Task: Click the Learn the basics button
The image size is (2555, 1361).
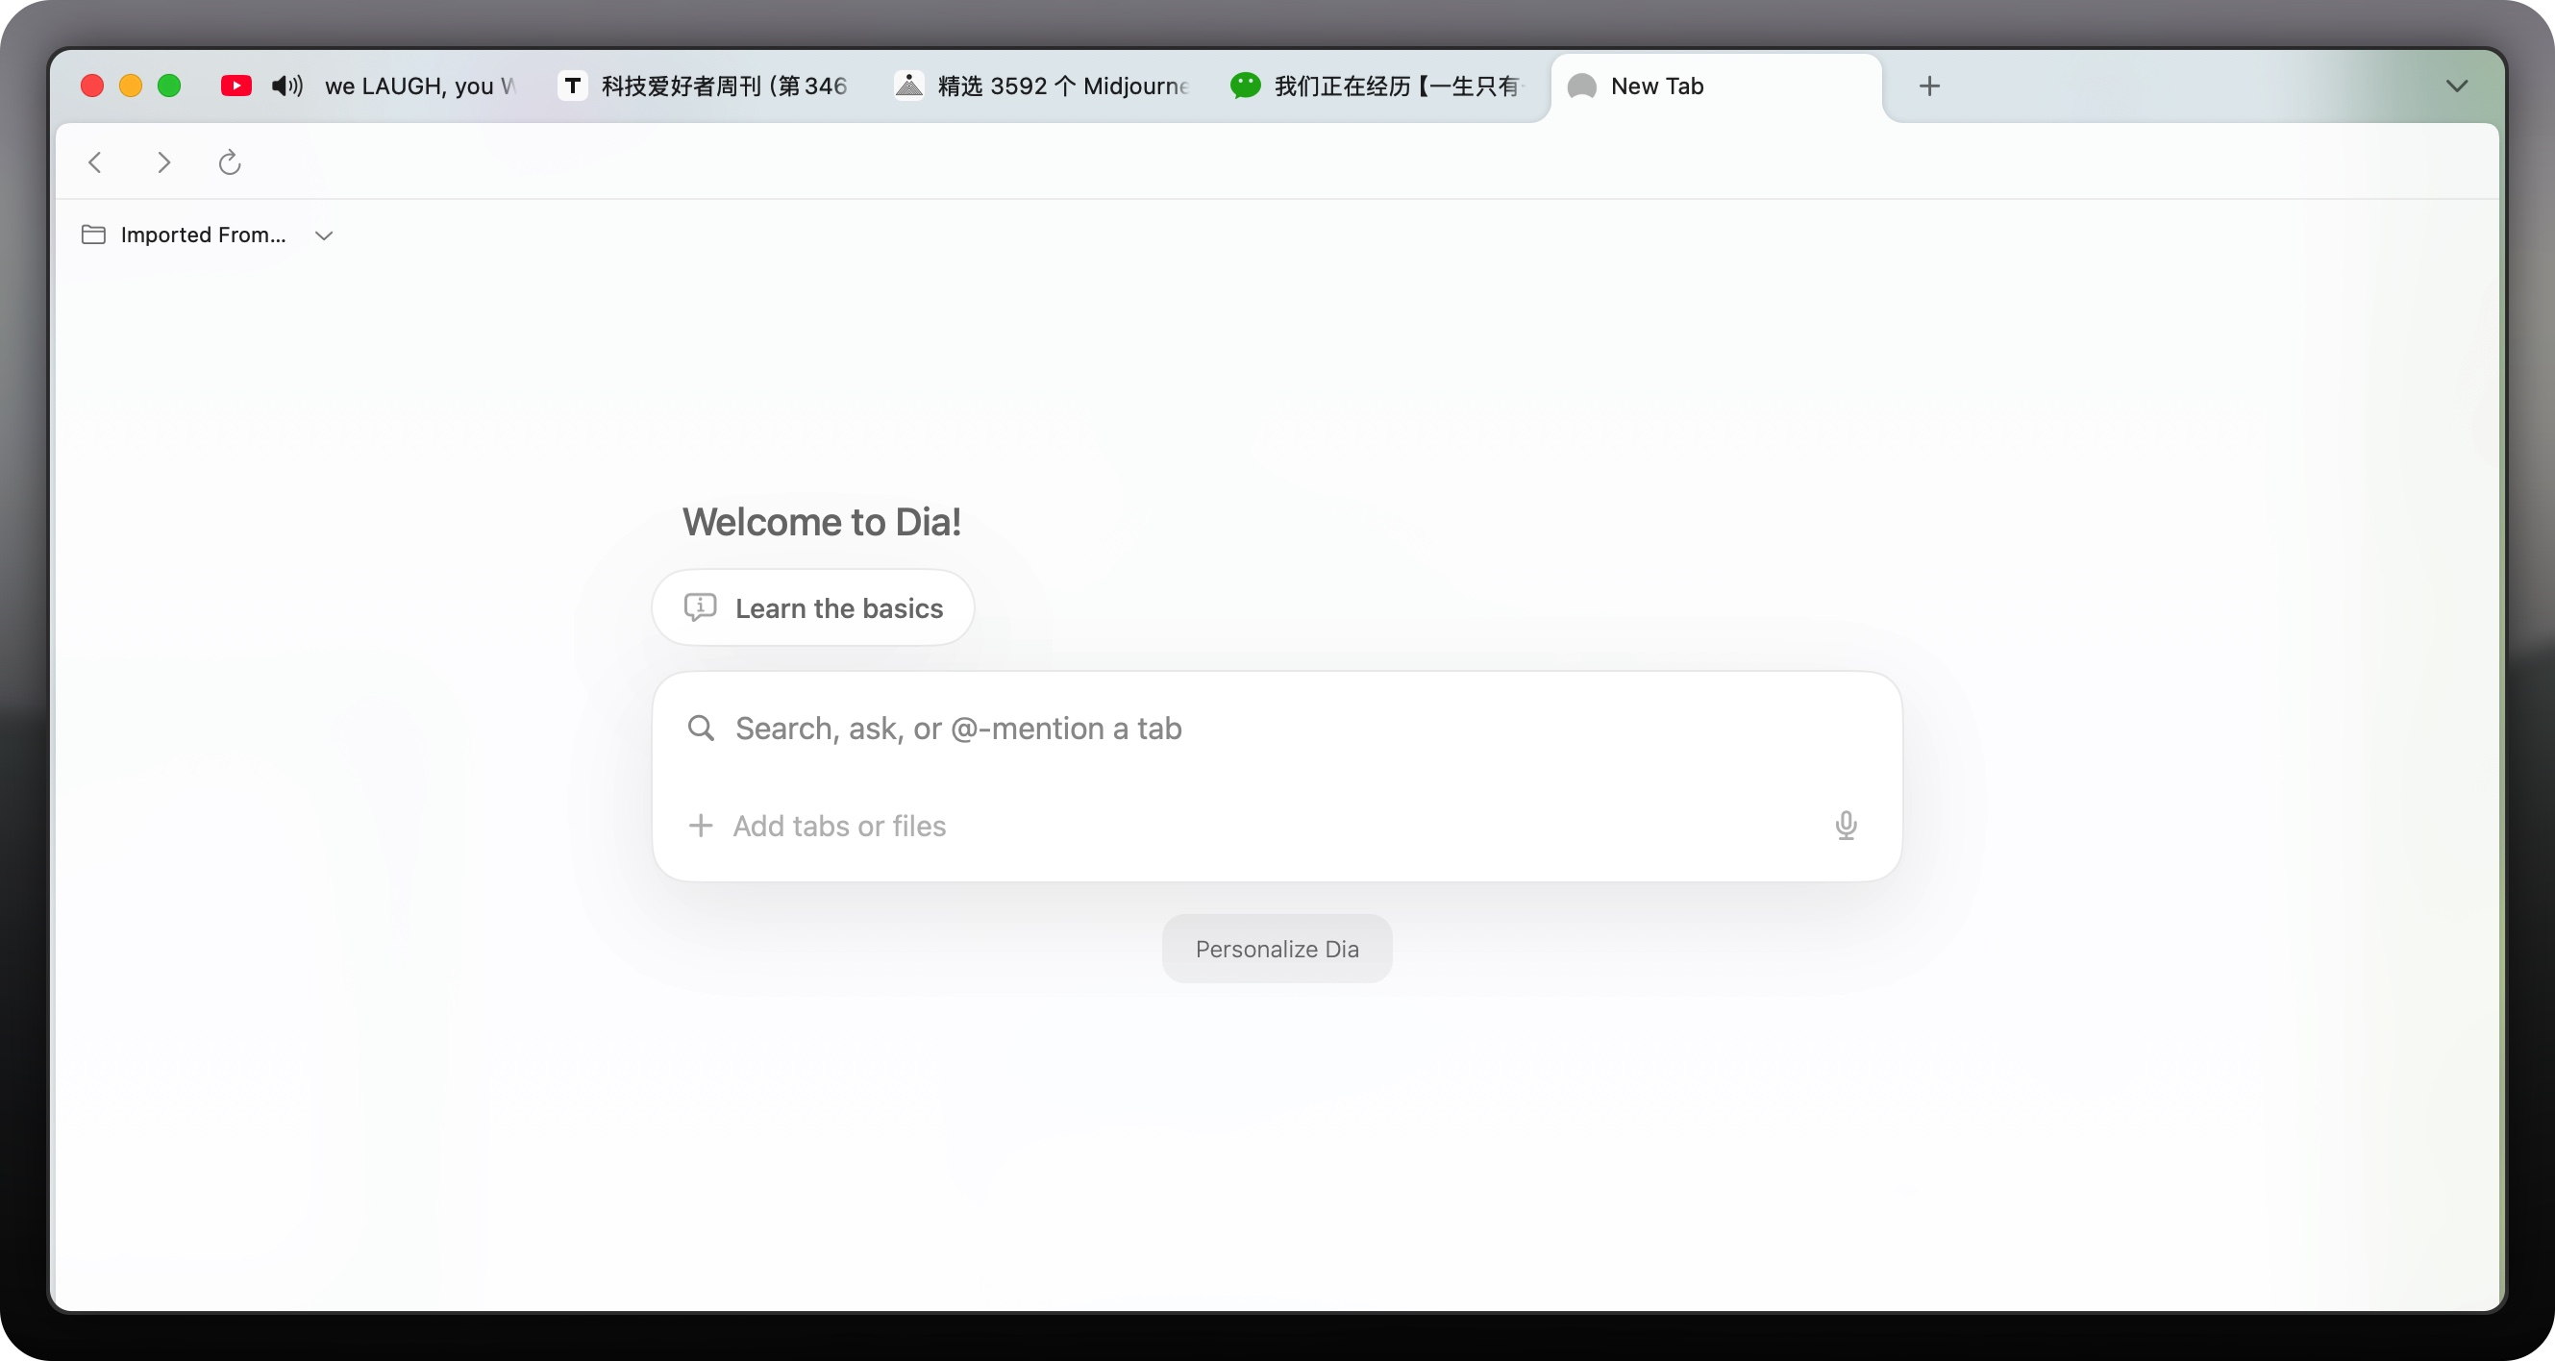Action: [812, 608]
